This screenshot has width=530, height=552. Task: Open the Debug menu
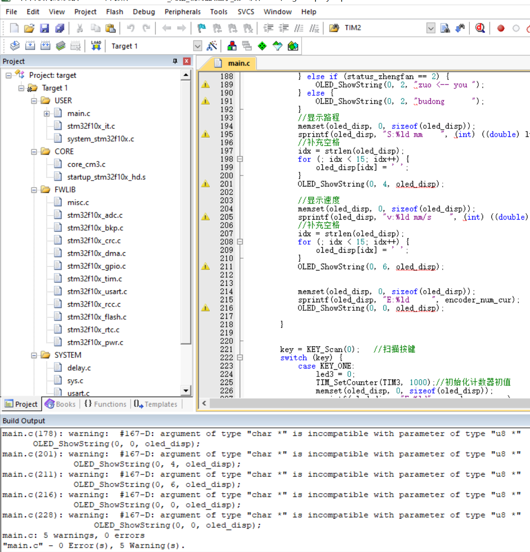coord(144,12)
